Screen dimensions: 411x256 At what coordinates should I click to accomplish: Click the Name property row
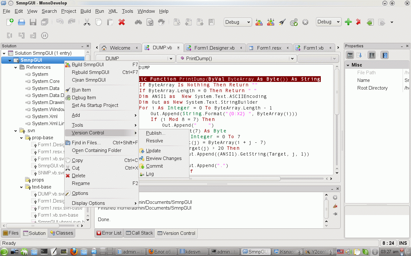(x=377, y=80)
